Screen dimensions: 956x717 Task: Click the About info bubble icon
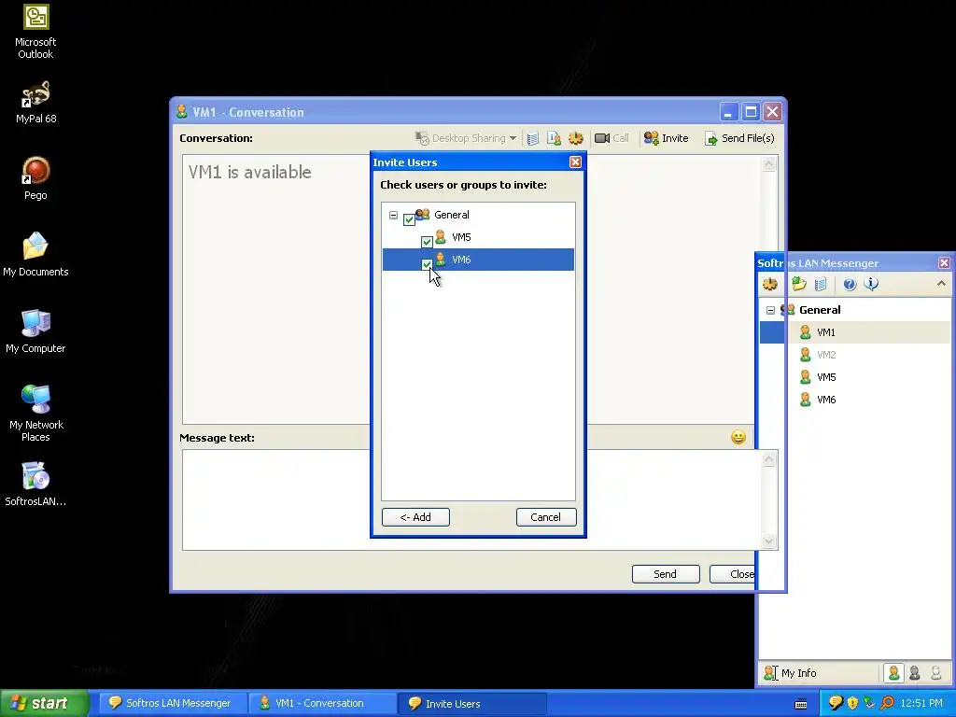pos(871,284)
